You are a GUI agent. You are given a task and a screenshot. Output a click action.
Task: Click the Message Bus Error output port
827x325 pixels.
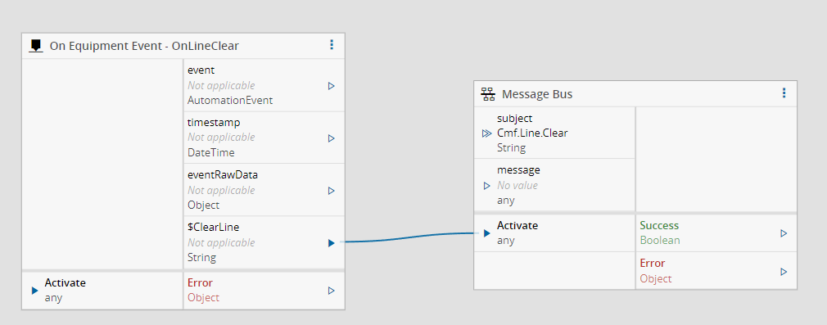point(784,272)
